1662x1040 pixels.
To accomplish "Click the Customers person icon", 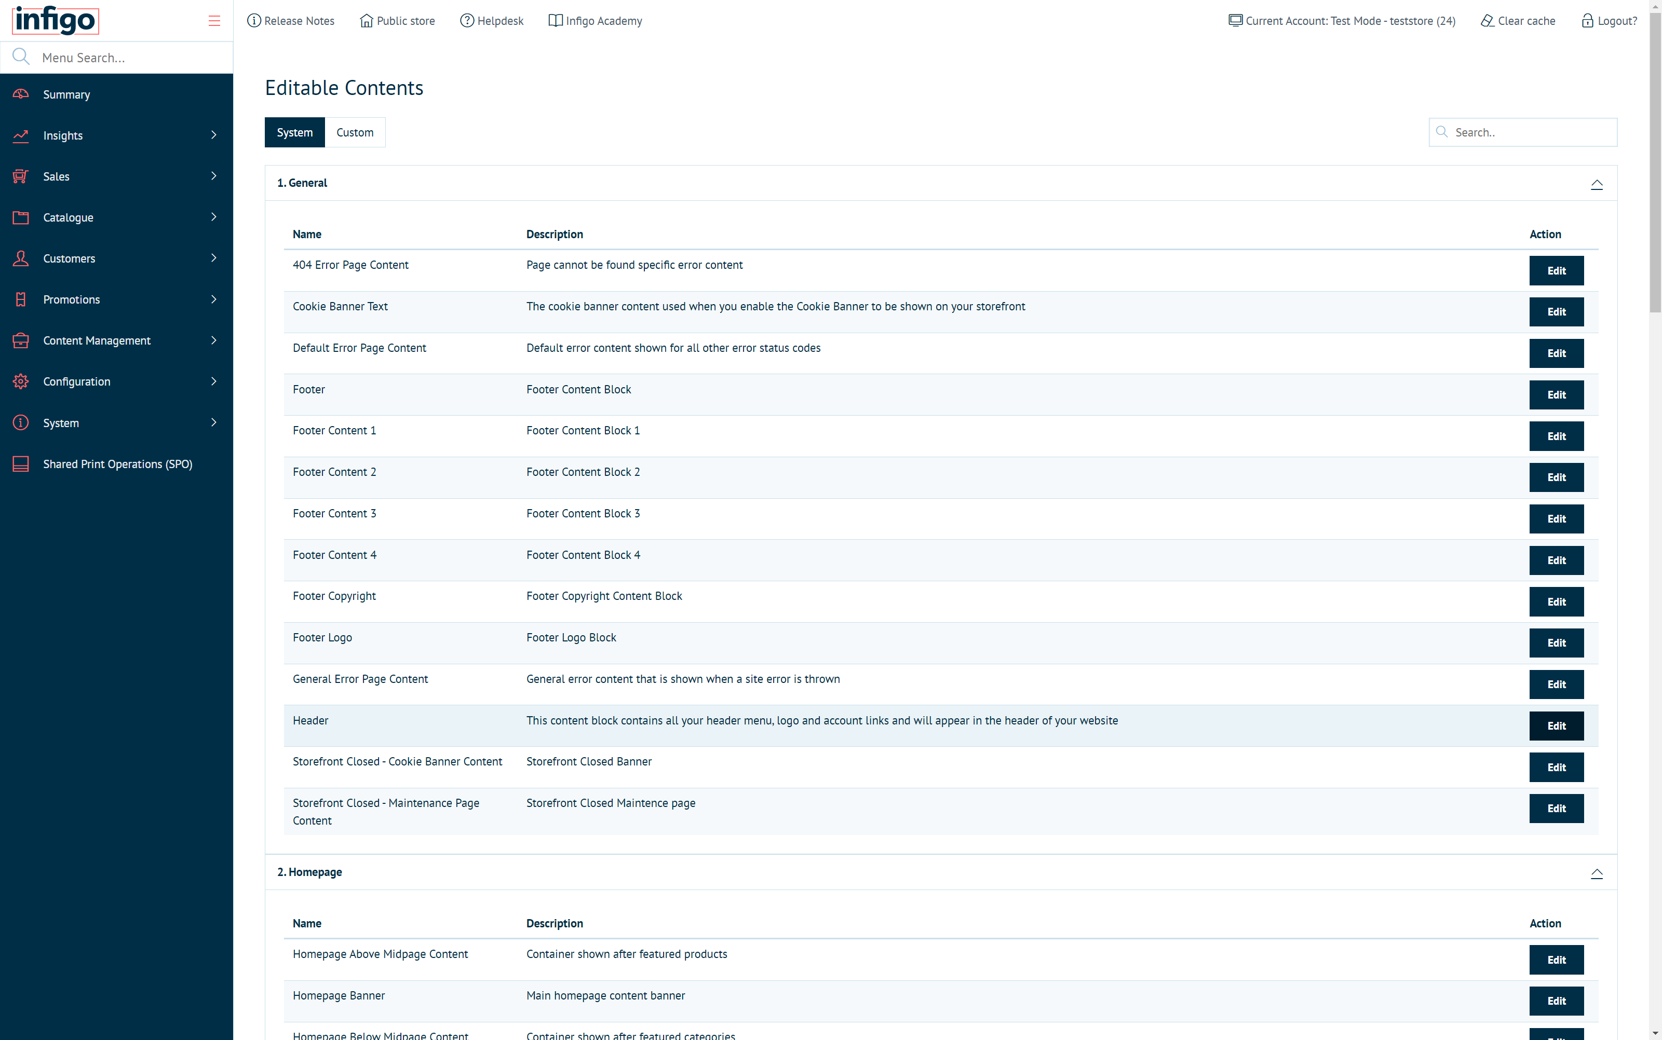I will (x=21, y=258).
